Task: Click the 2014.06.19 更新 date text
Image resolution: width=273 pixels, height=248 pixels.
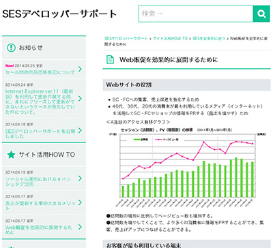Action: [19, 172]
